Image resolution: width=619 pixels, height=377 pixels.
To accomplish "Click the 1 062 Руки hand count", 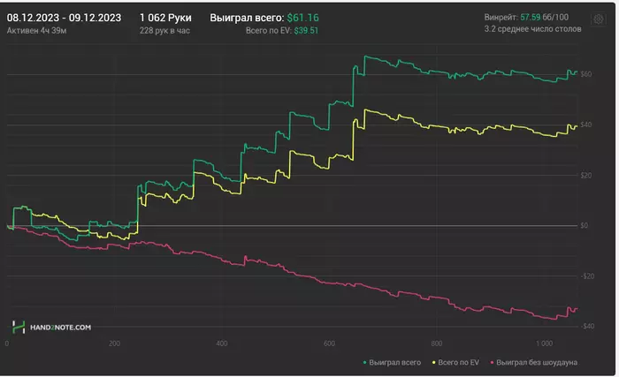I will (167, 17).
